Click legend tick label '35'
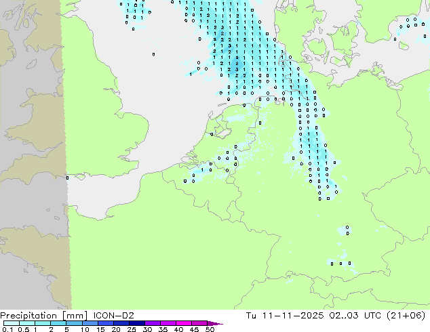The image size is (430, 332). tap(163, 329)
